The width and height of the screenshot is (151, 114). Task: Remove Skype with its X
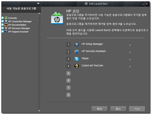pos(130,60)
